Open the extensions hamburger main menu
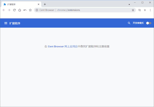Image resolution: width=154 pixels, height=107 pixels. pos(6,23)
